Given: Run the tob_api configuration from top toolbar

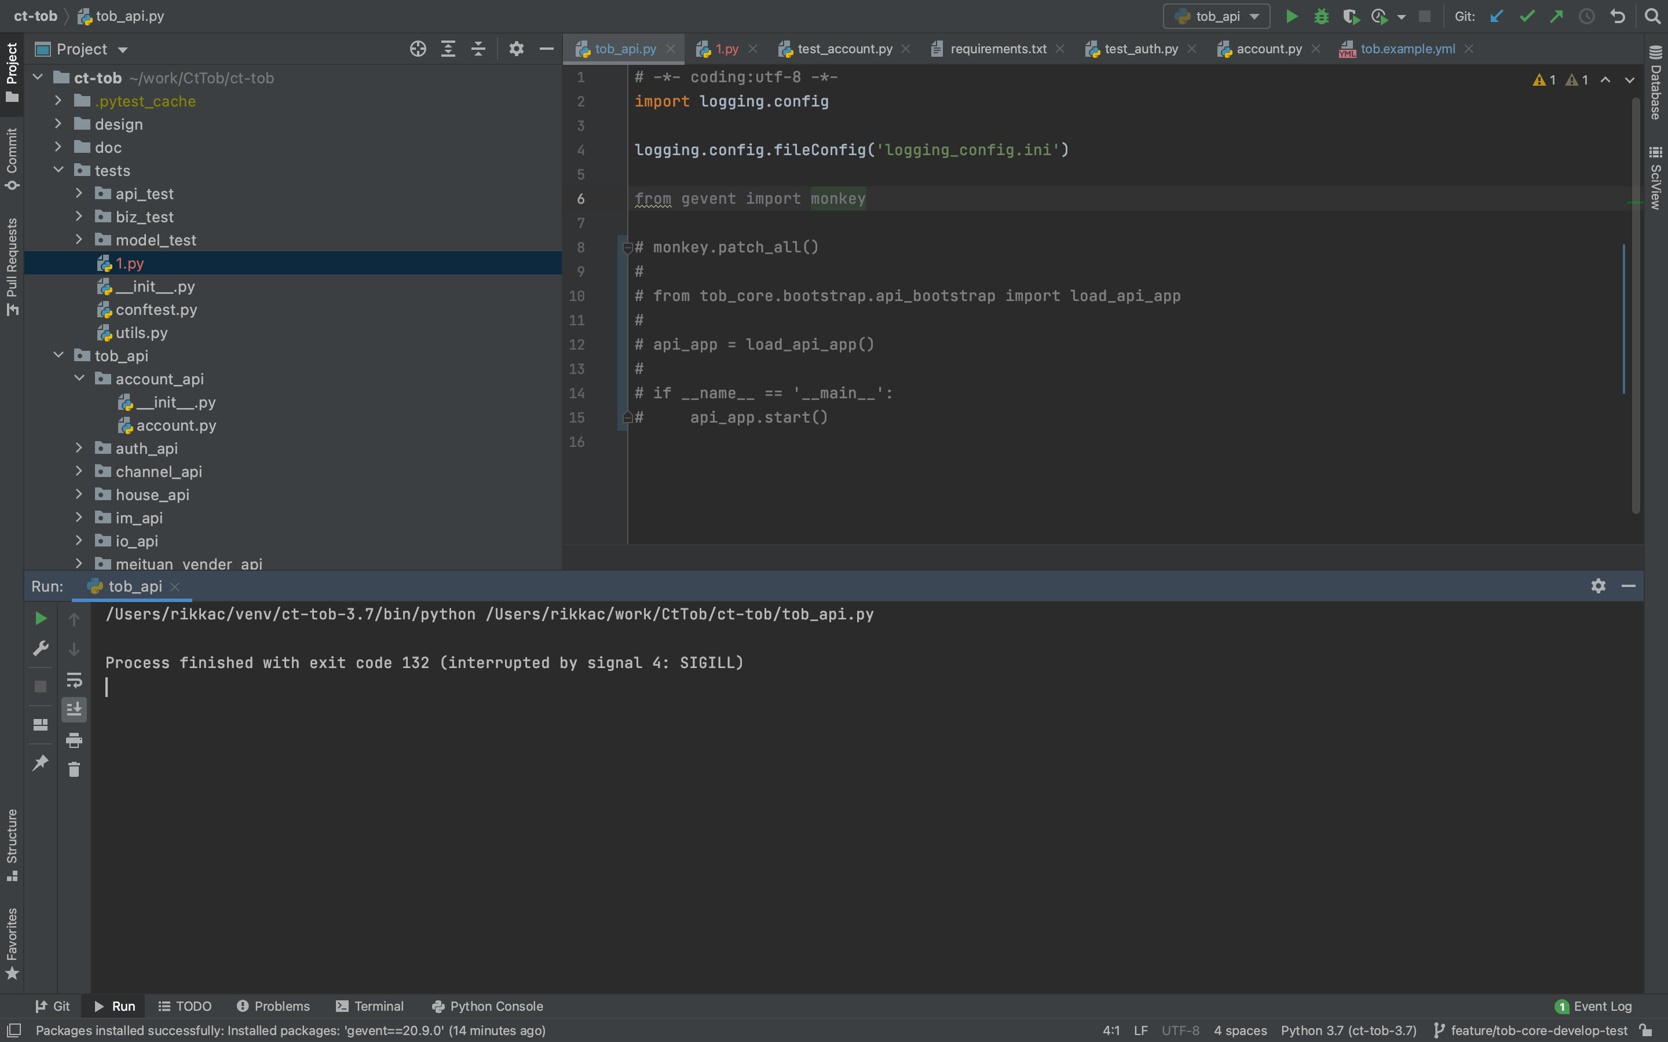Looking at the screenshot, I should [x=1292, y=17].
